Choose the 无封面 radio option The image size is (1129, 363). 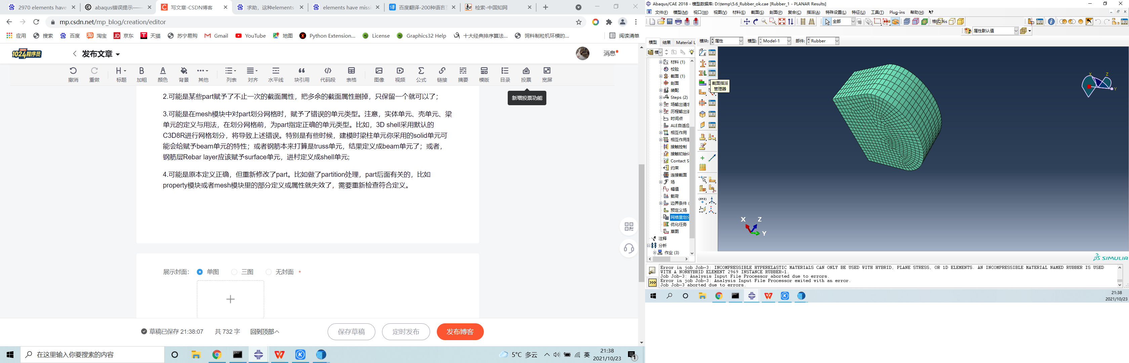pyautogui.click(x=269, y=272)
